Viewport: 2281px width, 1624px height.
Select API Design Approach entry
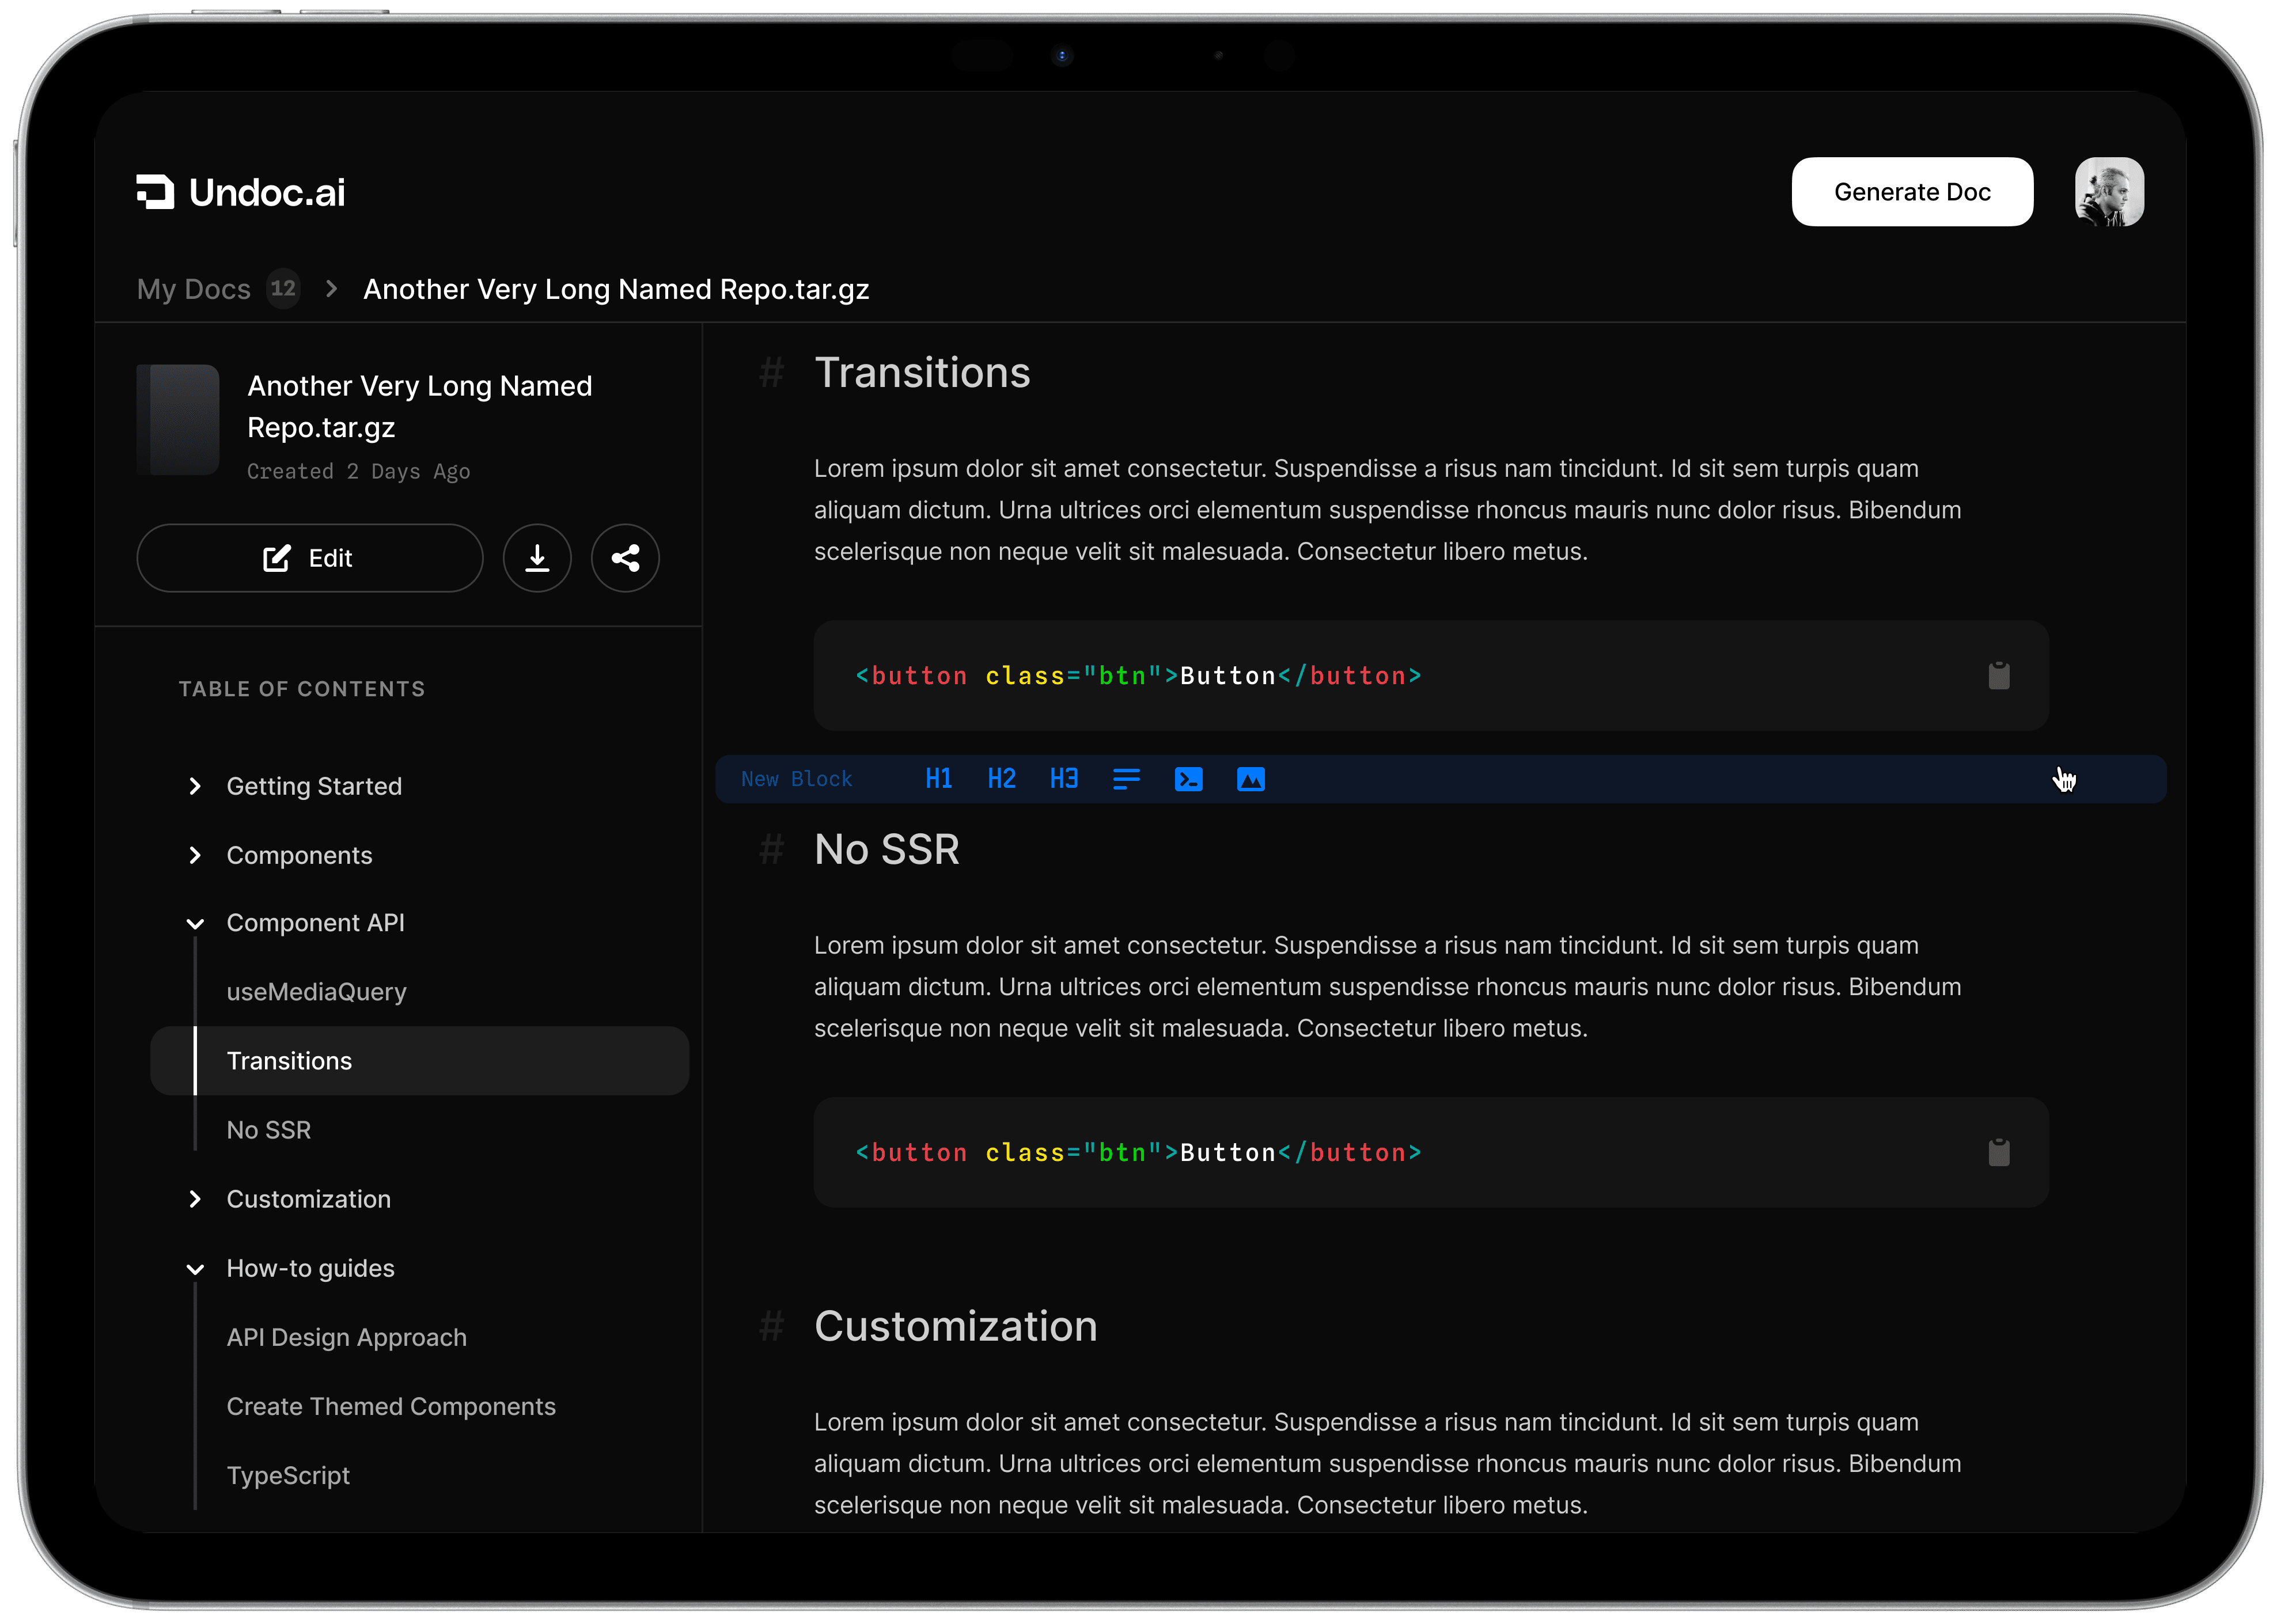click(x=346, y=1337)
